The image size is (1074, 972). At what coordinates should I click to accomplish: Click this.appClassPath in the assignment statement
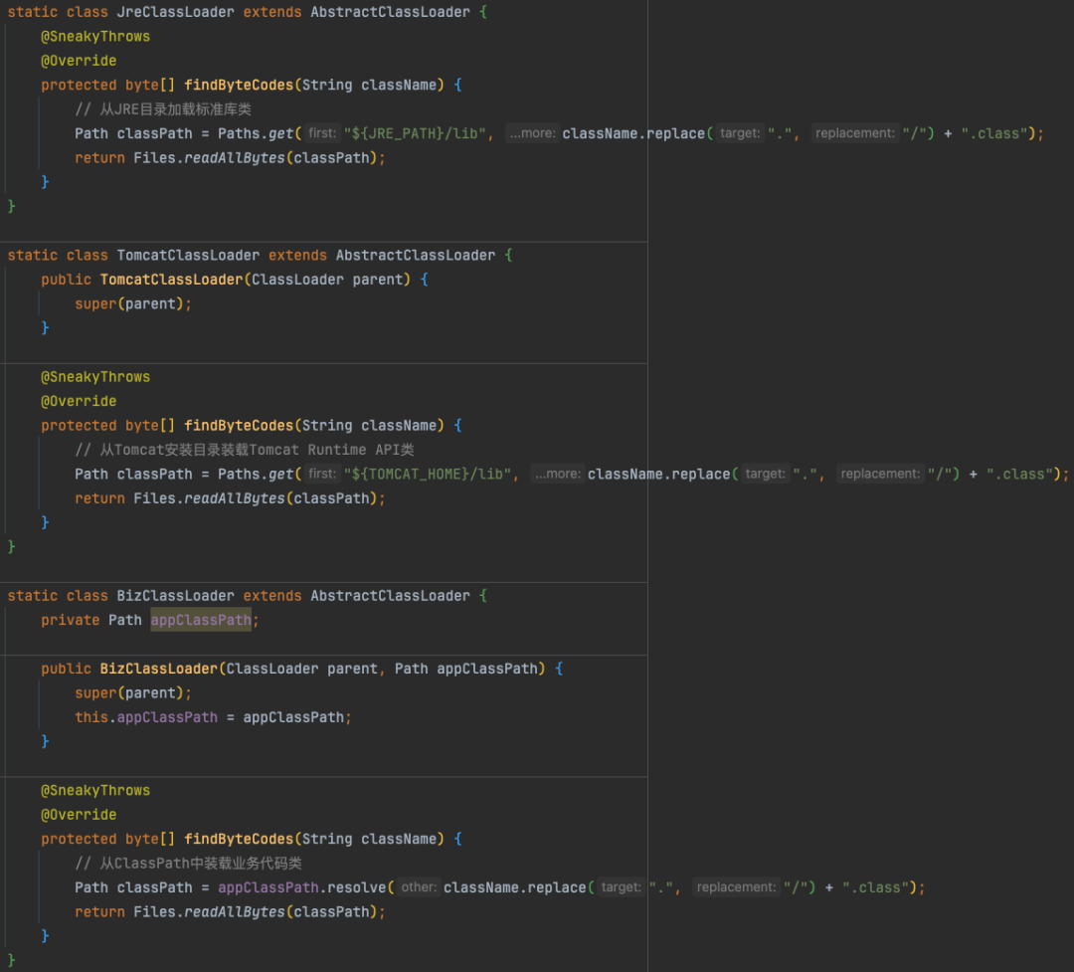[146, 717]
